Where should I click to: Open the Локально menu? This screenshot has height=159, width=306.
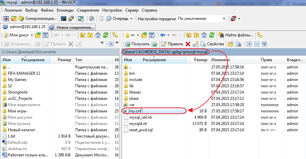(x=13, y=10)
